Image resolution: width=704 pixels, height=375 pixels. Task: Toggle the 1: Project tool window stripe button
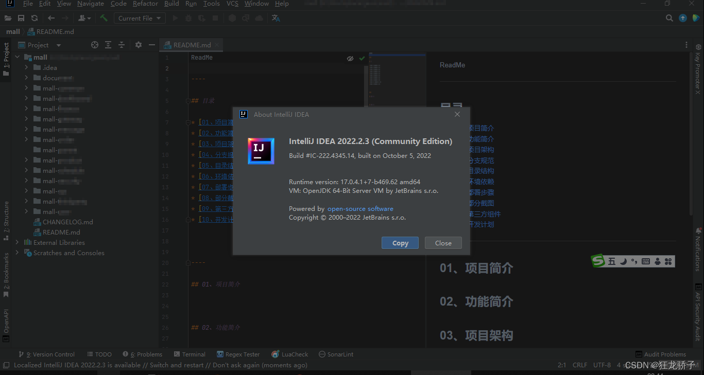[x=6, y=59]
